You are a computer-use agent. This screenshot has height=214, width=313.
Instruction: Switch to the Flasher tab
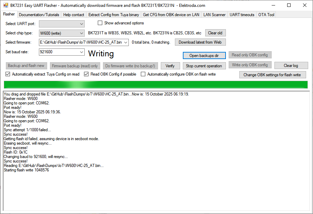tap(9, 14)
